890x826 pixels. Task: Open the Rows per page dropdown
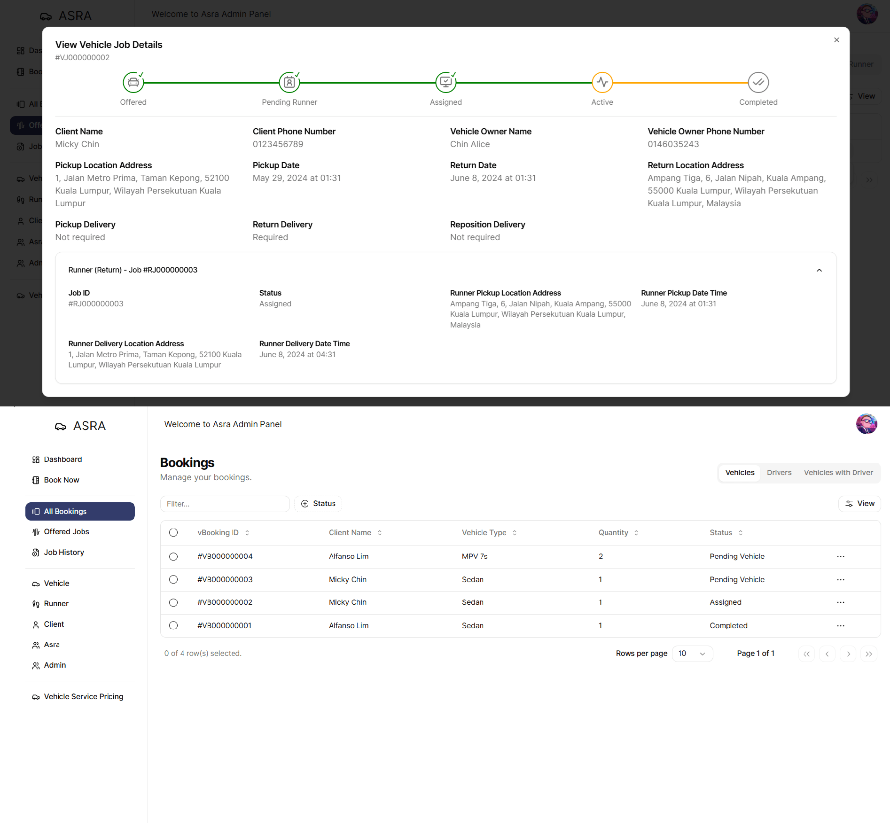click(x=692, y=654)
